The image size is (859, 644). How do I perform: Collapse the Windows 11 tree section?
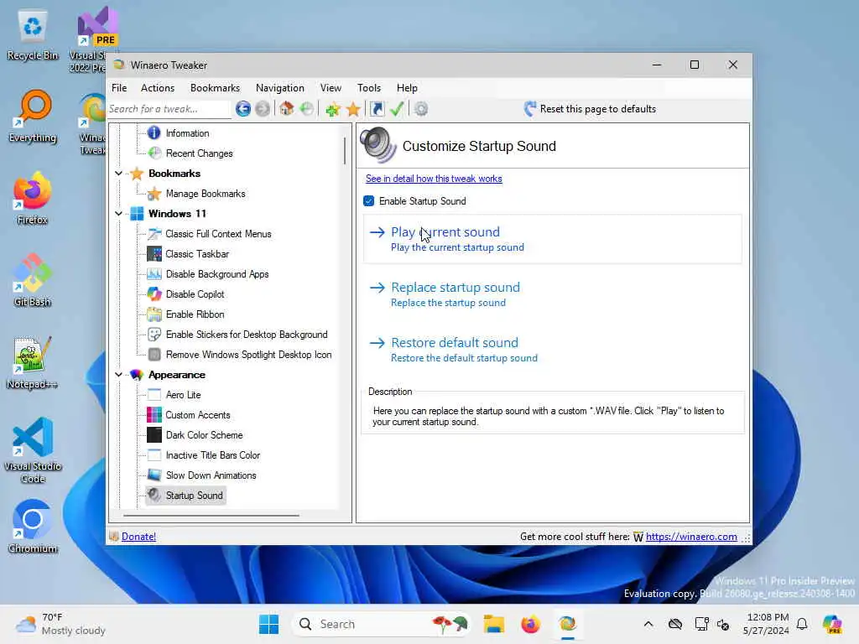point(118,214)
